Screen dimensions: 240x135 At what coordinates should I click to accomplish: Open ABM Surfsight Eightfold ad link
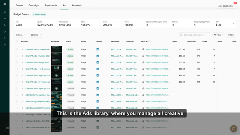click(37, 101)
